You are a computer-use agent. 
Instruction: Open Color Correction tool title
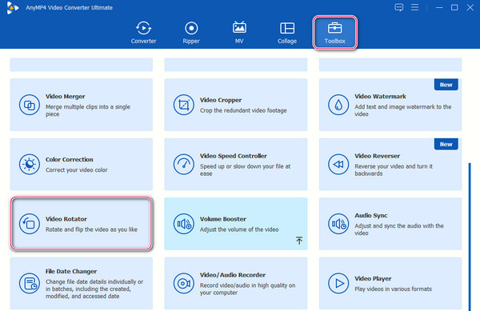(69, 160)
